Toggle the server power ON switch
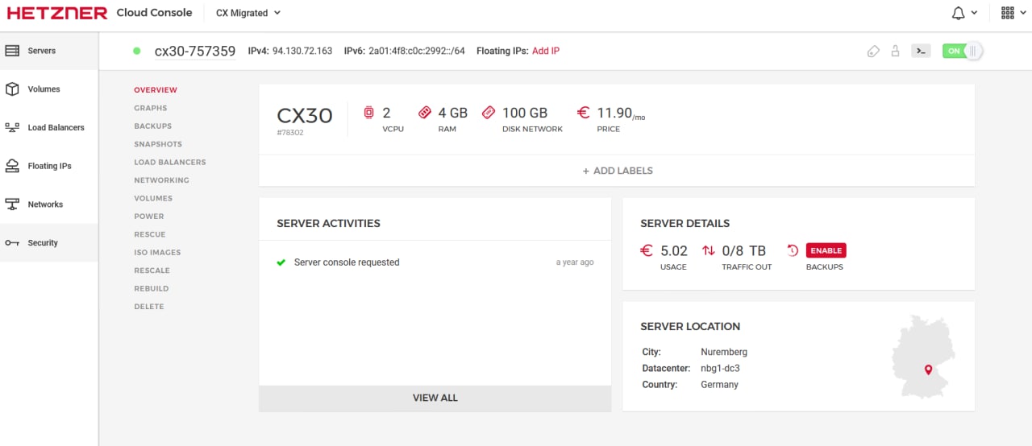 (963, 51)
